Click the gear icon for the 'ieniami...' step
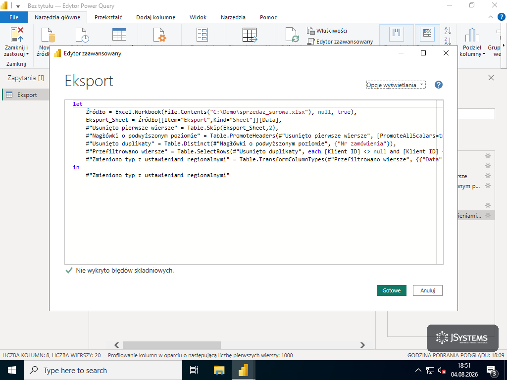Screen dimensions: 507x380 [488, 215]
